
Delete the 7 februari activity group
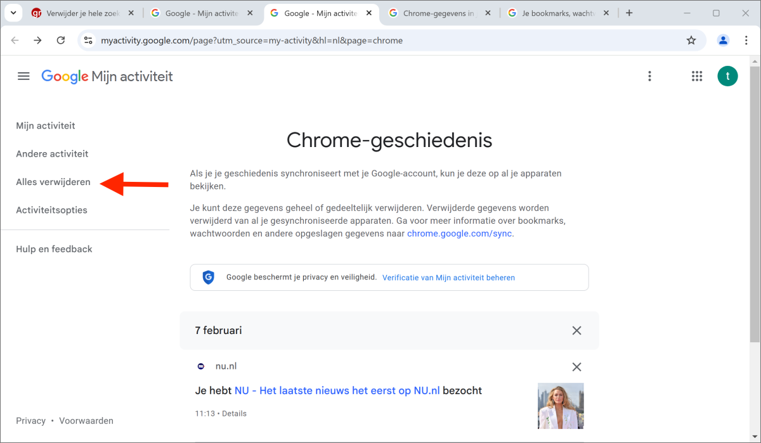pos(576,331)
